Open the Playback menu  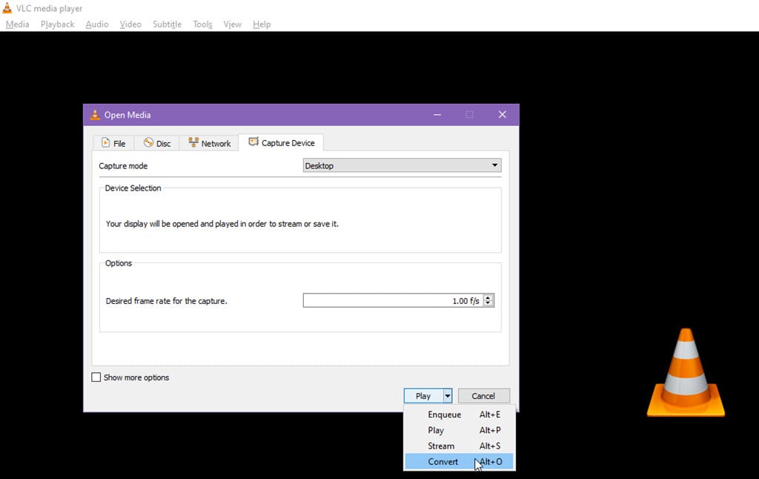pos(57,24)
